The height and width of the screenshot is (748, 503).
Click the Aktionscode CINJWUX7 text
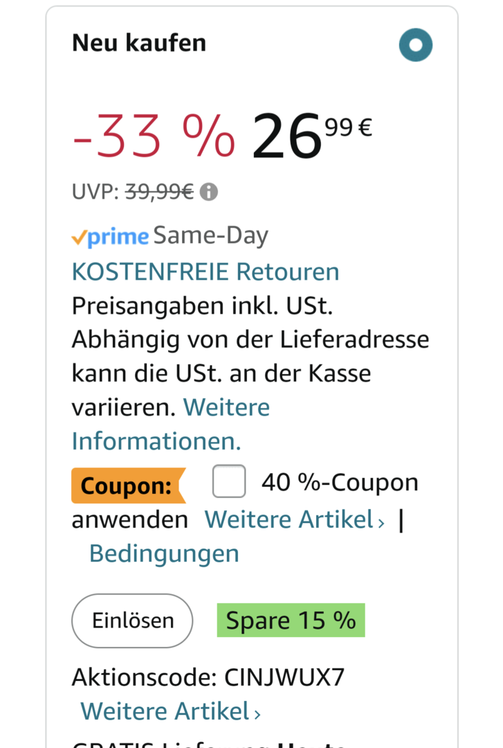pos(208,677)
